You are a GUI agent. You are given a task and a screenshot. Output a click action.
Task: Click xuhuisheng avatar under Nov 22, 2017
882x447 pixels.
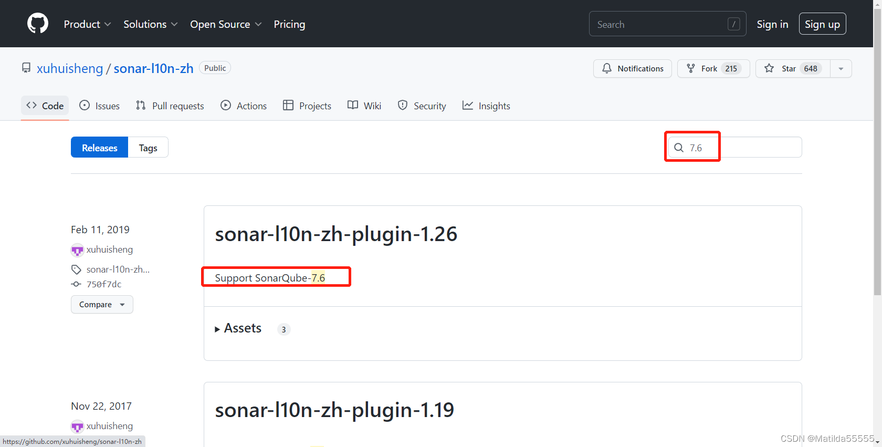coord(77,427)
